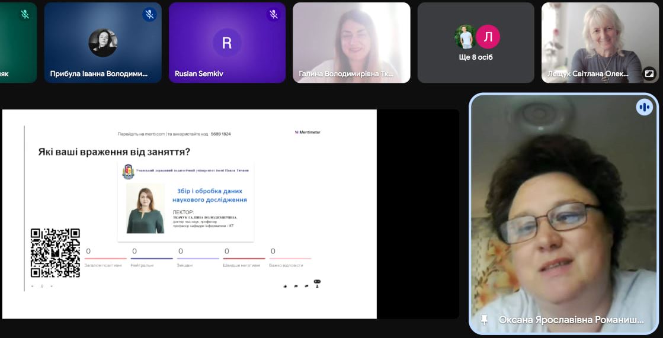Click the Mentimeter logo on the slide
This screenshot has height=338, width=663.
(308, 132)
